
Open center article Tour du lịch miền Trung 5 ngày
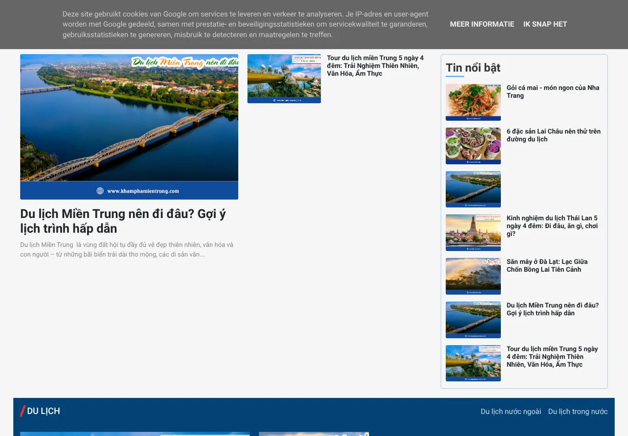click(x=375, y=66)
